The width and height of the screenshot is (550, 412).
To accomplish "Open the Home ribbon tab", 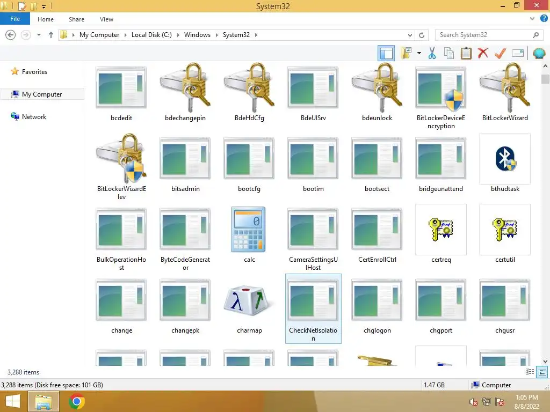I will (x=46, y=19).
